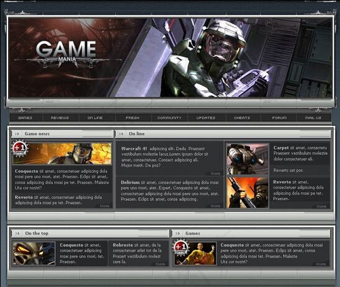The image size is (340, 287).
Task: Open the skull creature thumbnail in On the top
Action: pos(34,254)
